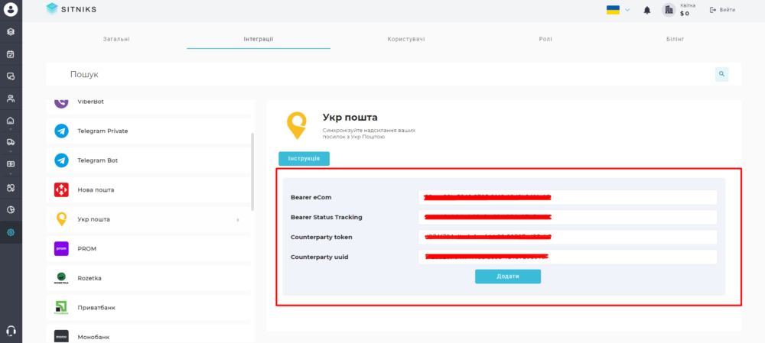
Task: Select Укр пошта integration in list
Action: tap(148, 219)
